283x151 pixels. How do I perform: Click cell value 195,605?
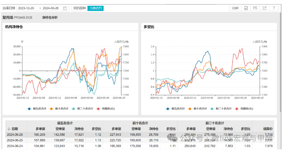(135, 140)
